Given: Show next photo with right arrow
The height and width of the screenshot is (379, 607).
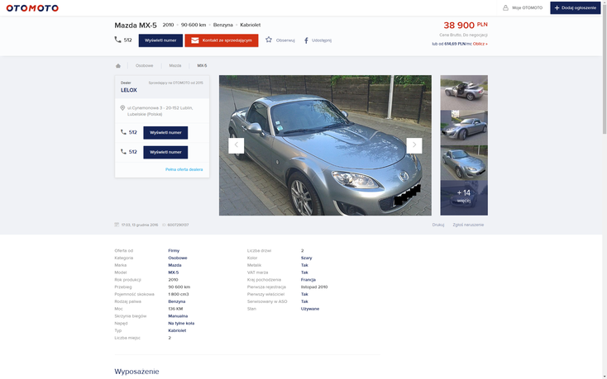Looking at the screenshot, I should pos(414,145).
